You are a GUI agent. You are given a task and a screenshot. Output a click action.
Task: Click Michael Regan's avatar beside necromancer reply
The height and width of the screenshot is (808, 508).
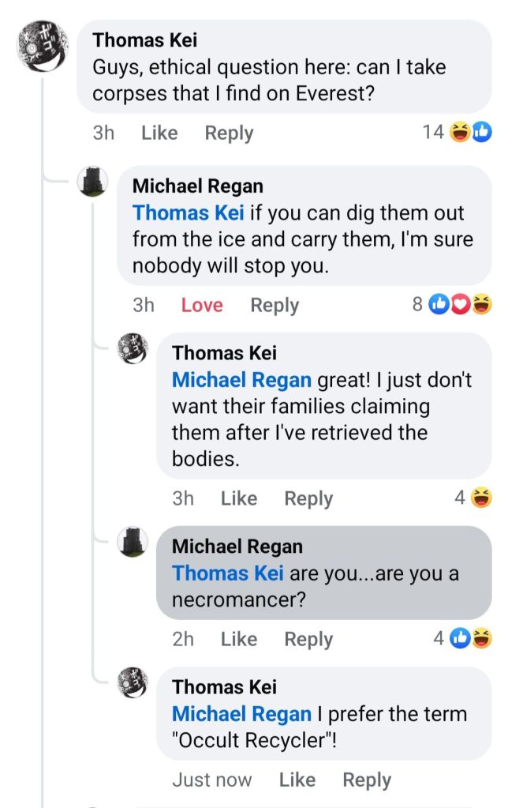tap(133, 542)
